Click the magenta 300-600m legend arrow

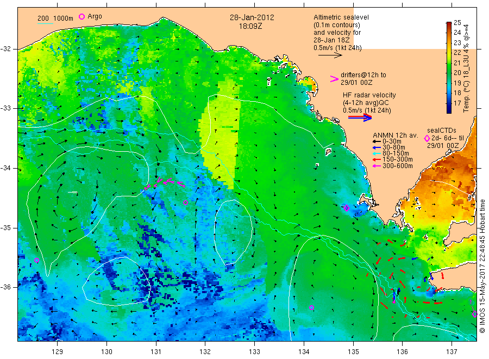pyautogui.click(x=377, y=166)
